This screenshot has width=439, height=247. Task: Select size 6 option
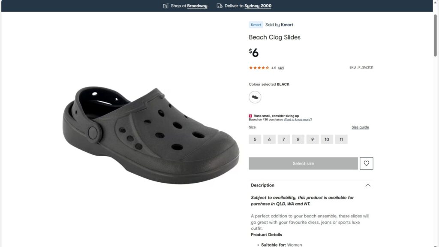pyautogui.click(x=269, y=139)
